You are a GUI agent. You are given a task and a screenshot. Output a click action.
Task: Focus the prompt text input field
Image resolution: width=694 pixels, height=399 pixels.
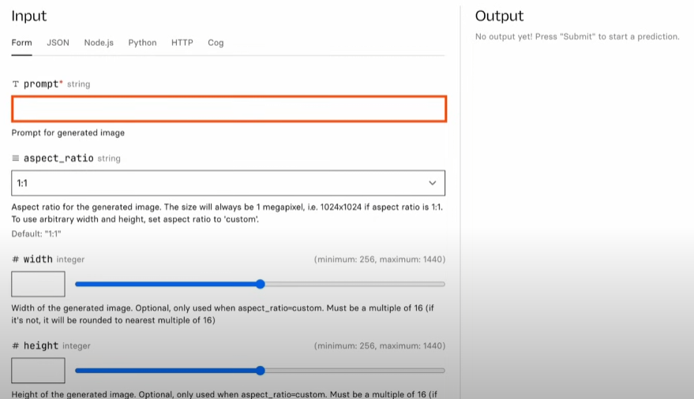pyautogui.click(x=229, y=109)
